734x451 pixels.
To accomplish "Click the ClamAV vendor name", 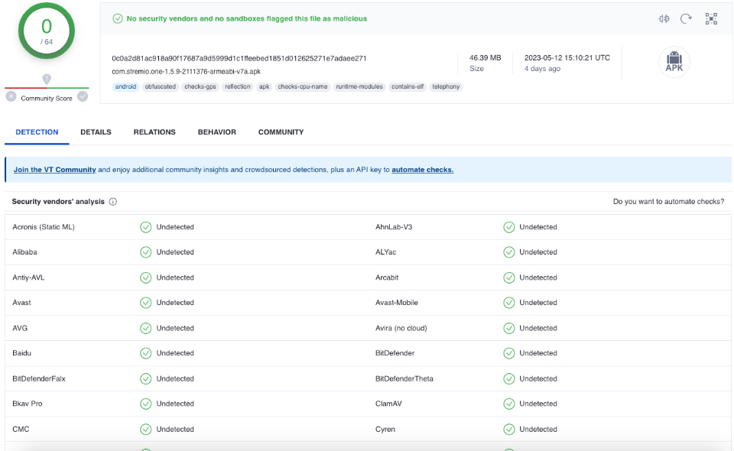I will pos(388,404).
